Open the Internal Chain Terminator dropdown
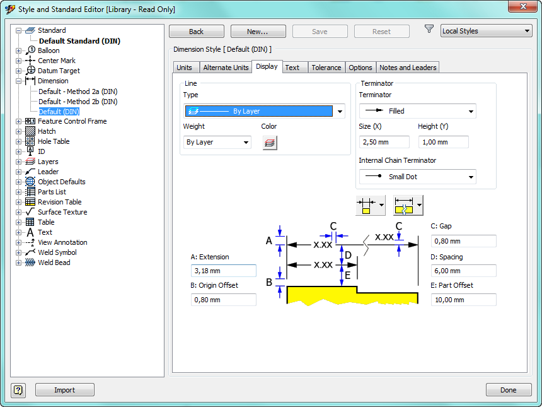Viewport: 542px width, 407px height. [417, 177]
